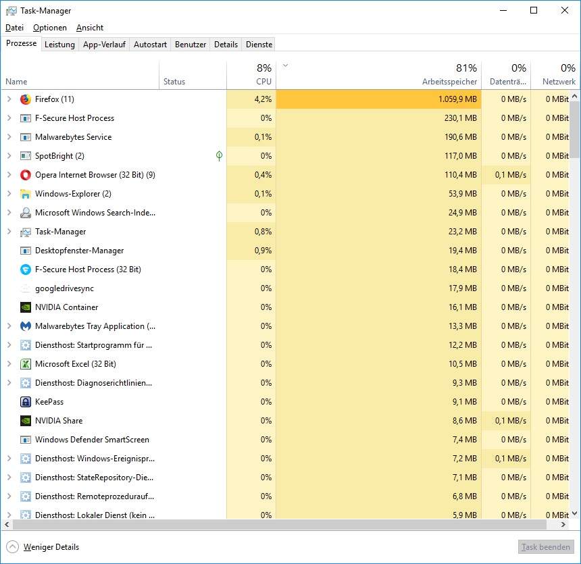The height and width of the screenshot is (564, 581).
Task: Expand the Firefox (11) process group
Action: click(x=9, y=99)
